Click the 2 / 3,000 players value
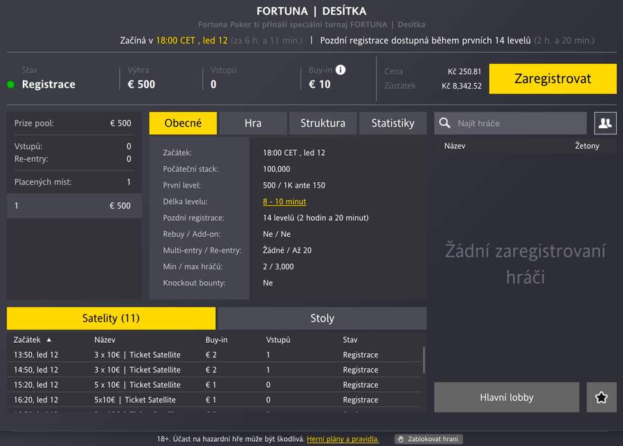Image resolution: width=623 pixels, height=446 pixels. click(x=278, y=267)
